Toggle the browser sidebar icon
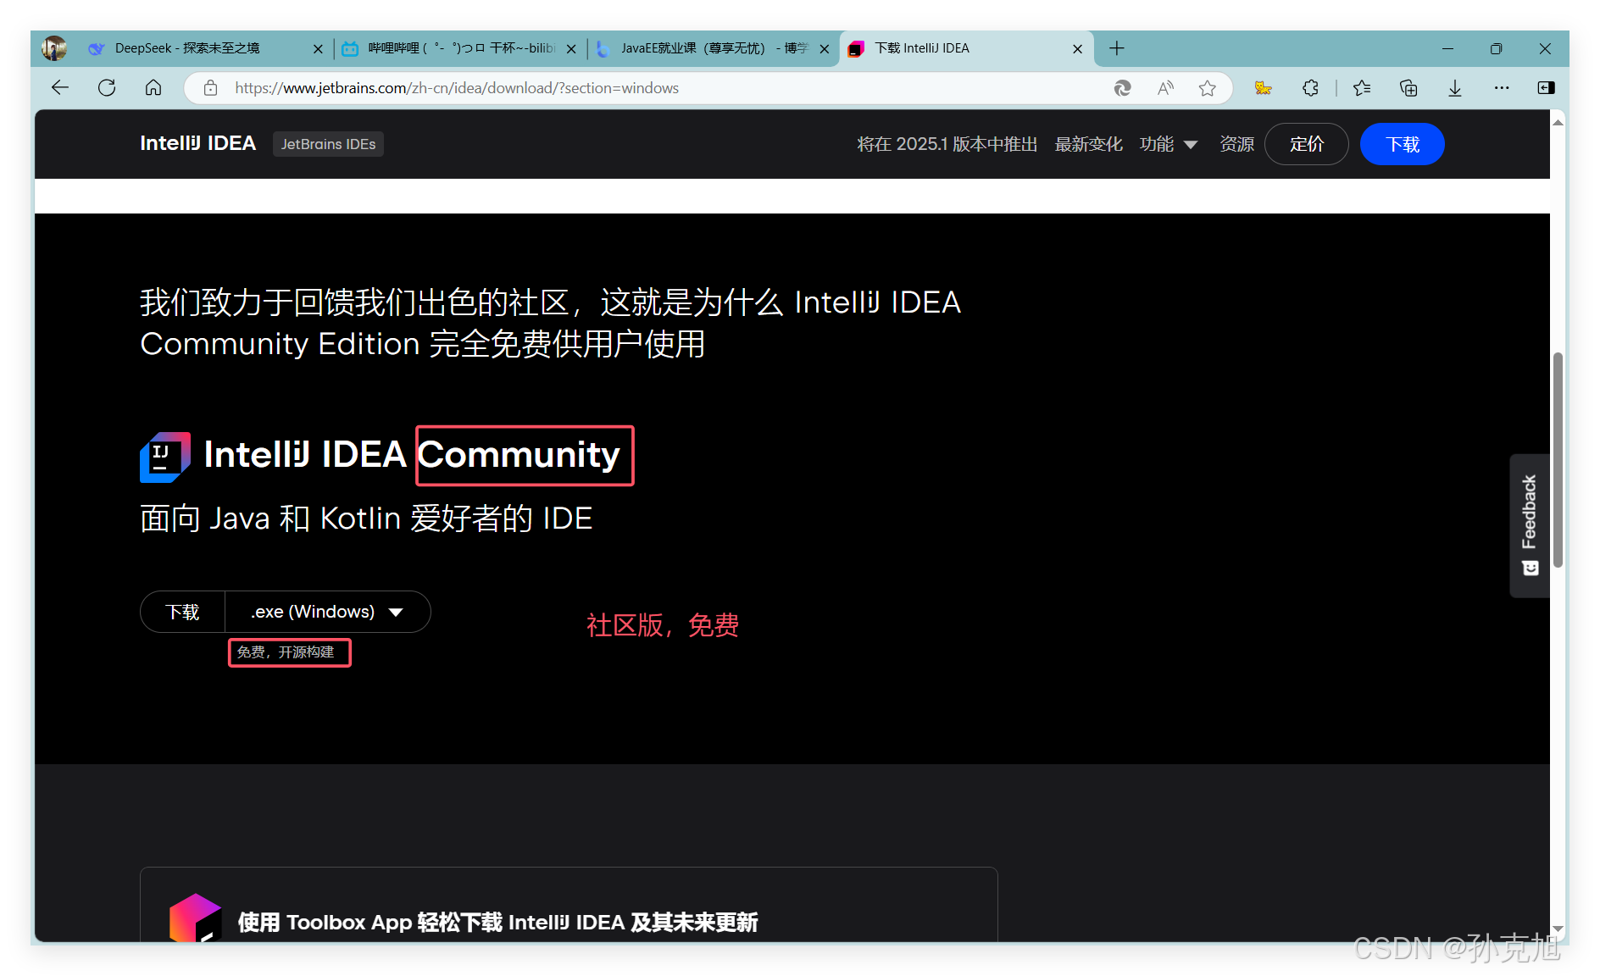Viewport: 1600px width, 976px height. click(x=1546, y=88)
